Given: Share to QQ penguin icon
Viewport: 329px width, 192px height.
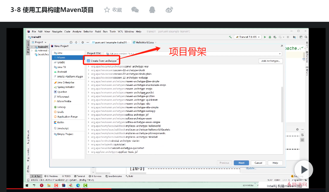Looking at the screenshot, I should [152, 10].
